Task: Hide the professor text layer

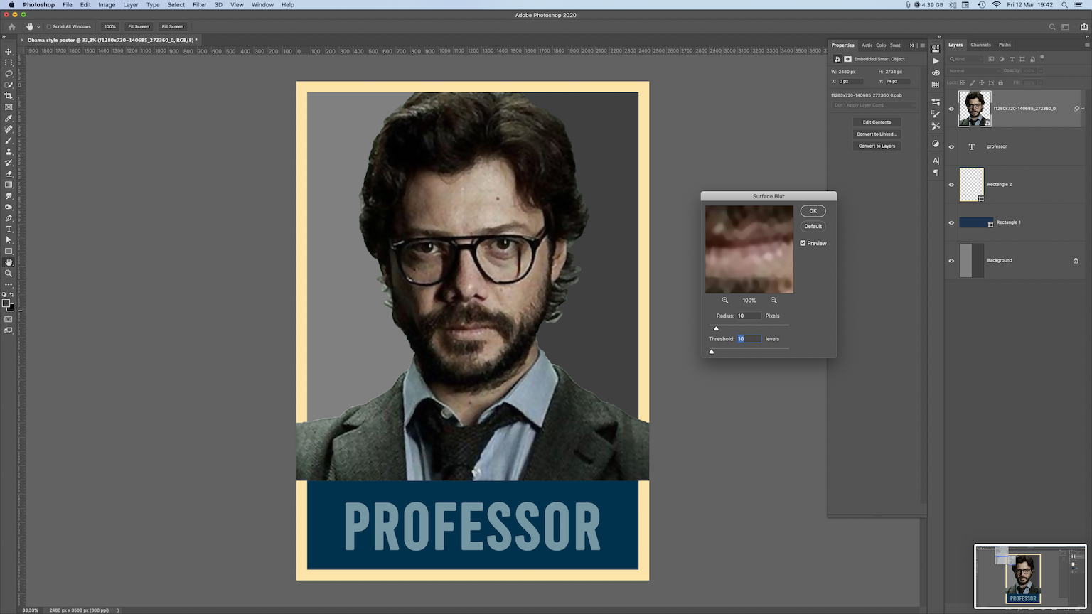Action: pos(951,146)
